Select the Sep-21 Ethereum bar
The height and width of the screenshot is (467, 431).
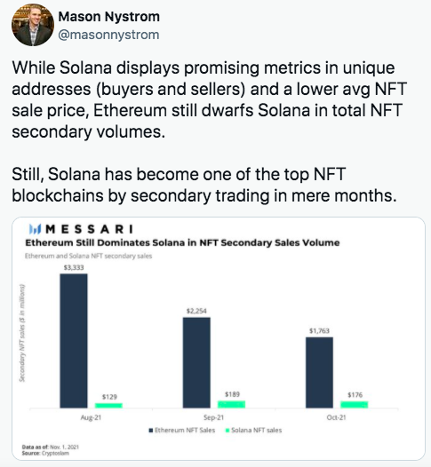pos(196,363)
